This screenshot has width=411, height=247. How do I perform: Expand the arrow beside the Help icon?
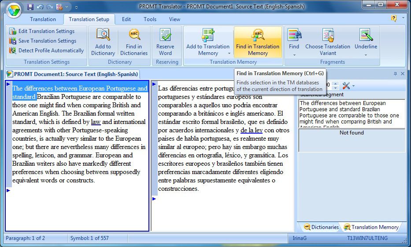(403, 18)
